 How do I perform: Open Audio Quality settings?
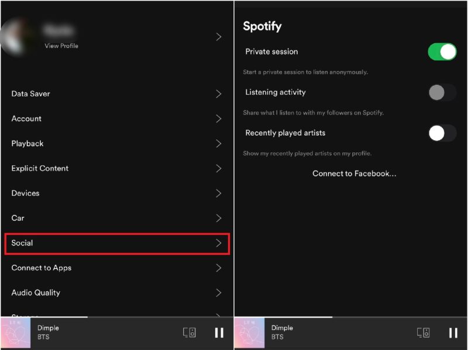coord(35,293)
